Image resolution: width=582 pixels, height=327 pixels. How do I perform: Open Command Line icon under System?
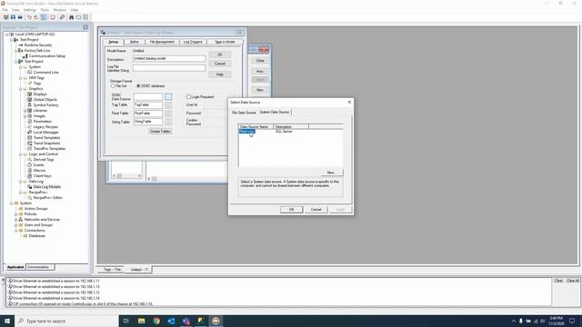click(30, 73)
